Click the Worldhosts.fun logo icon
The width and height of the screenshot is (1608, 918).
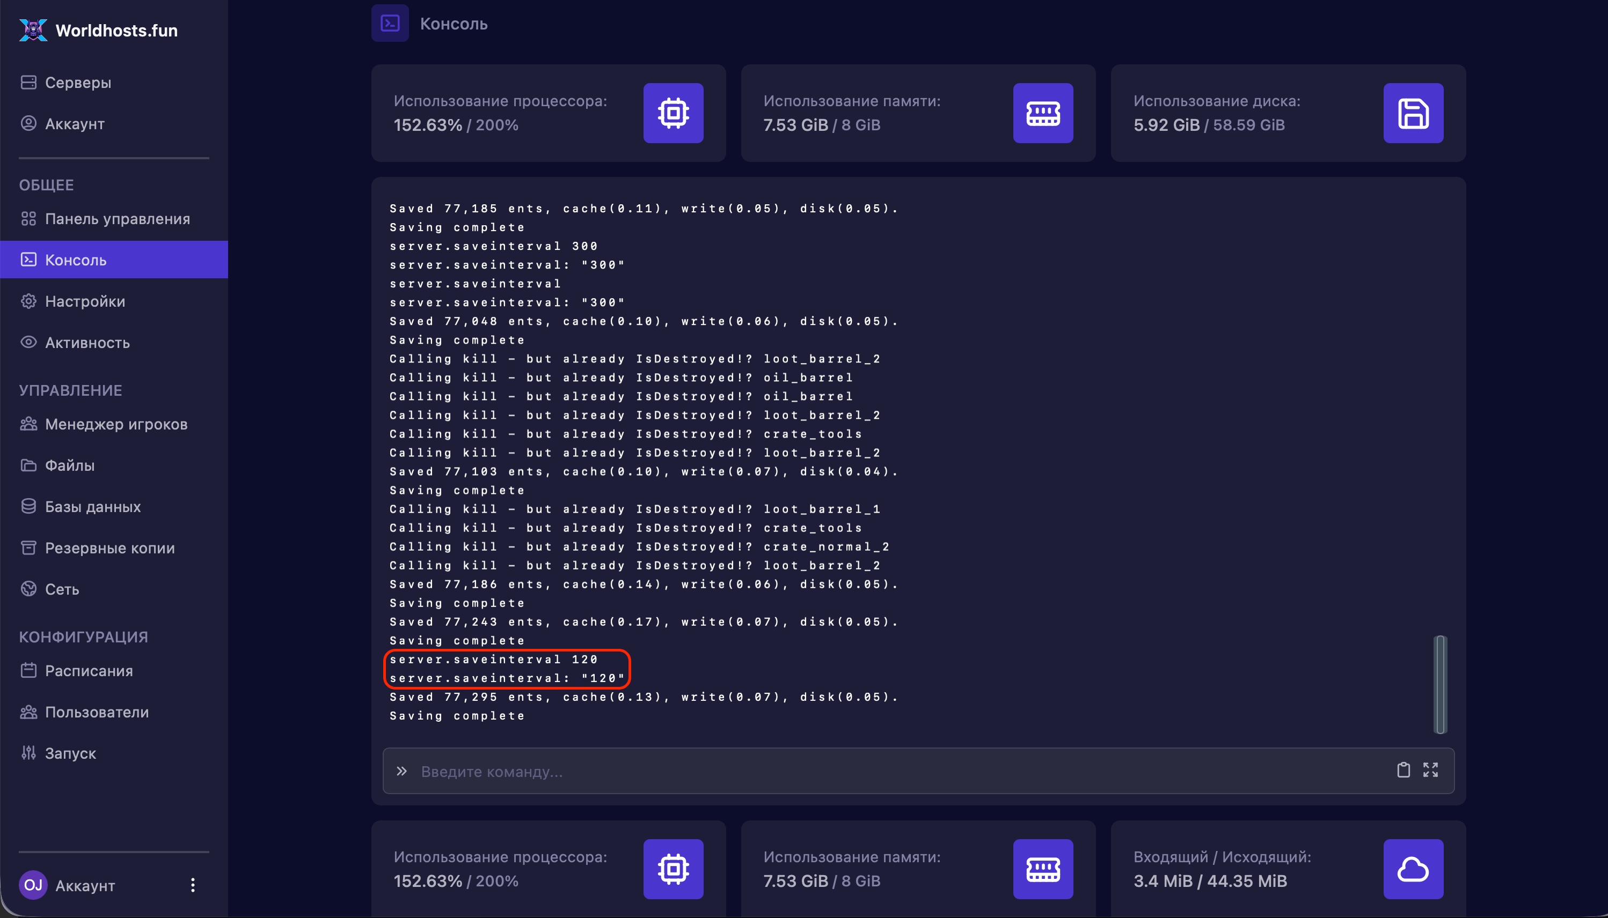pos(33,29)
